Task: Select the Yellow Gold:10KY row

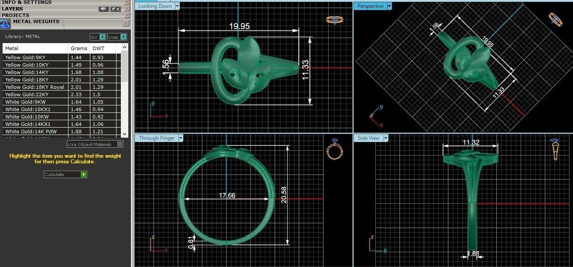Action: tap(62, 64)
